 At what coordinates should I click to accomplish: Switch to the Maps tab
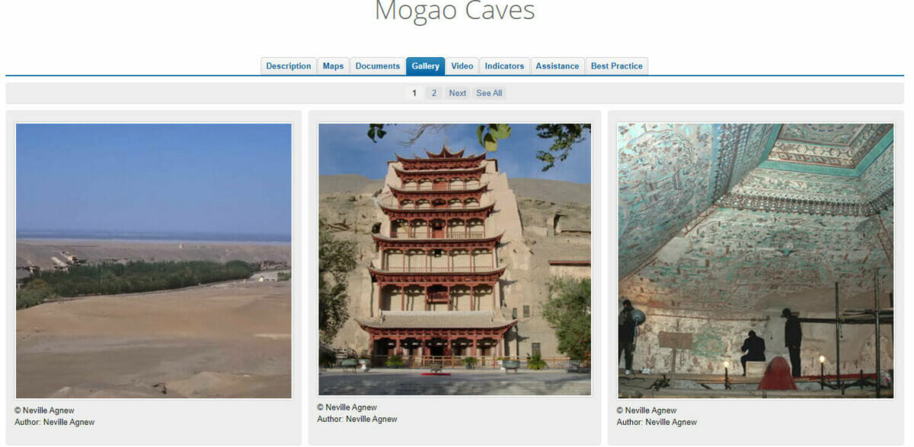pyautogui.click(x=333, y=66)
